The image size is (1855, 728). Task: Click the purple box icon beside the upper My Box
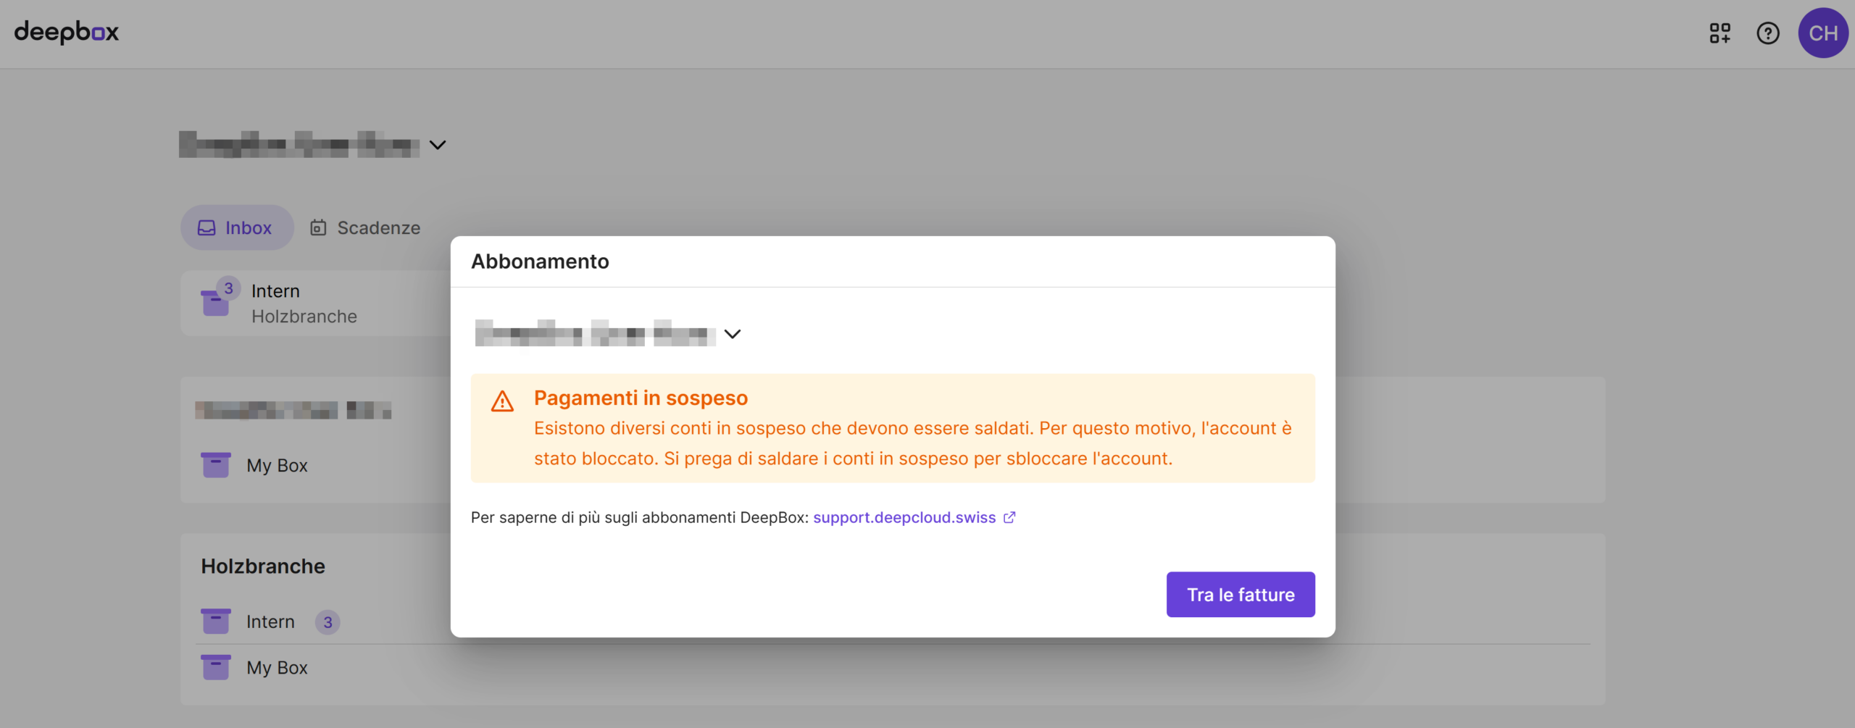(x=216, y=465)
